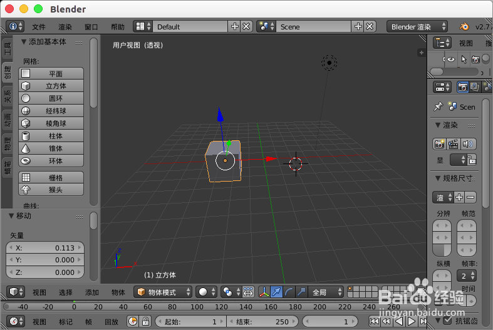Jump to the first frame in timeline

(374, 321)
